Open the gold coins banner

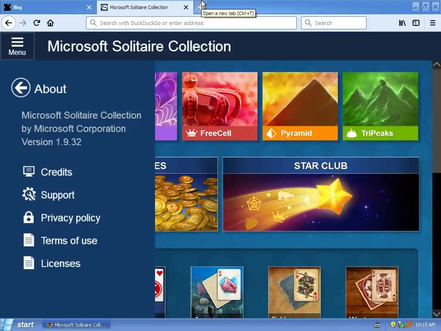coord(186,194)
